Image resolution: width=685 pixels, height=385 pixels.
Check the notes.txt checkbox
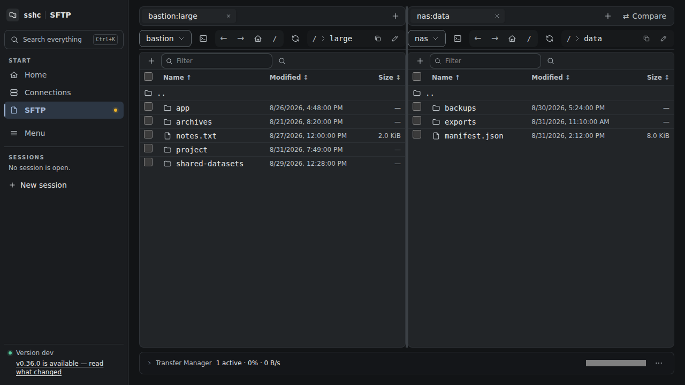click(x=148, y=134)
